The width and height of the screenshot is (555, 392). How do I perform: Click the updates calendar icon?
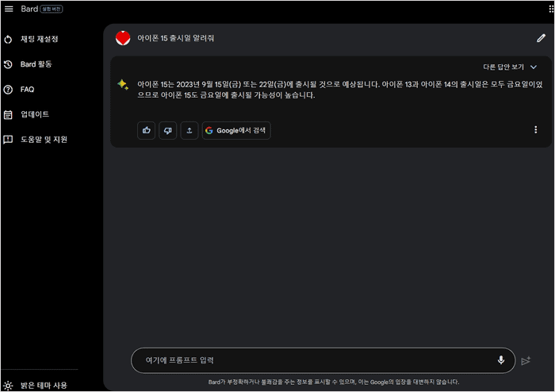[8, 115]
